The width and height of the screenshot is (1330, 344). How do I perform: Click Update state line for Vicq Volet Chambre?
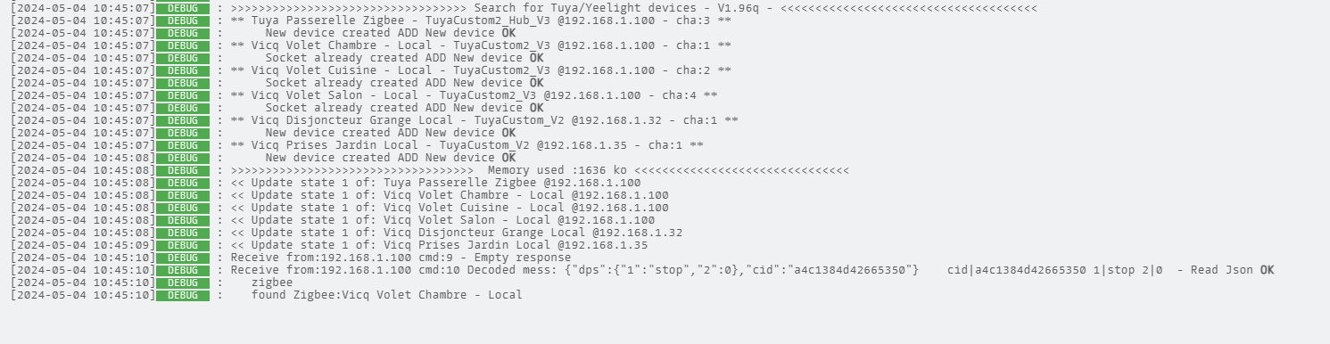450,195
